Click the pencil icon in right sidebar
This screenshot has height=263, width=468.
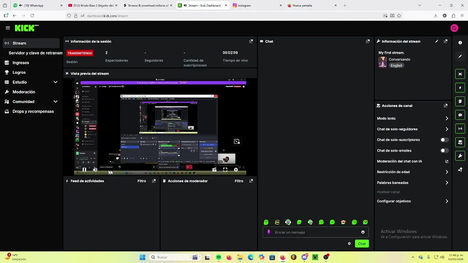[x=460, y=56]
